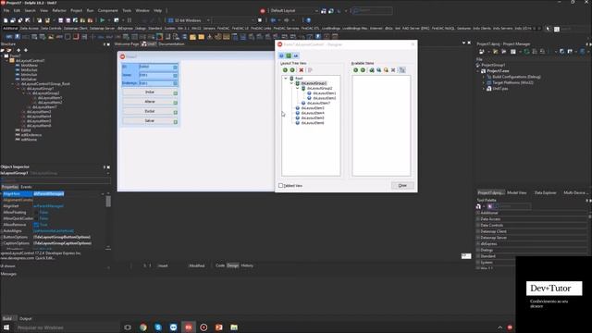Open Skype from the Windows taskbar
The height and width of the screenshot is (333, 592).
158,327
